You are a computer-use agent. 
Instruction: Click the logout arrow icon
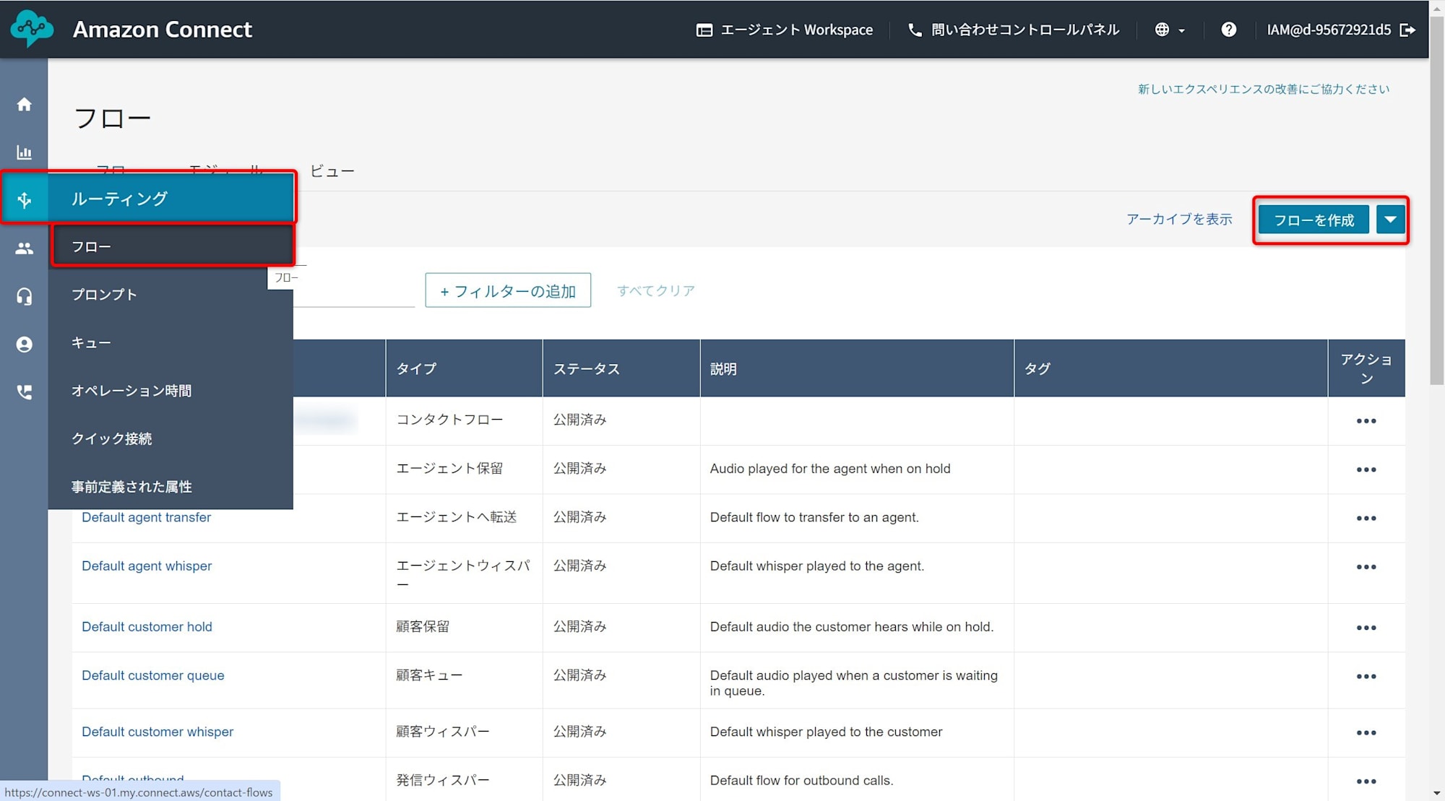point(1407,30)
